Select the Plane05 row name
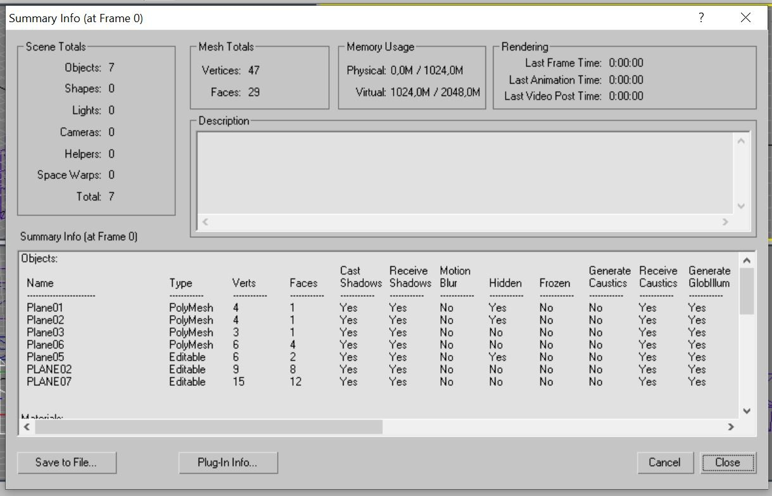Image resolution: width=772 pixels, height=496 pixels. [45, 357]
